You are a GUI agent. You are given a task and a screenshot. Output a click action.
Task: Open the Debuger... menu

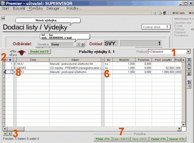click(x=55, y=8)
